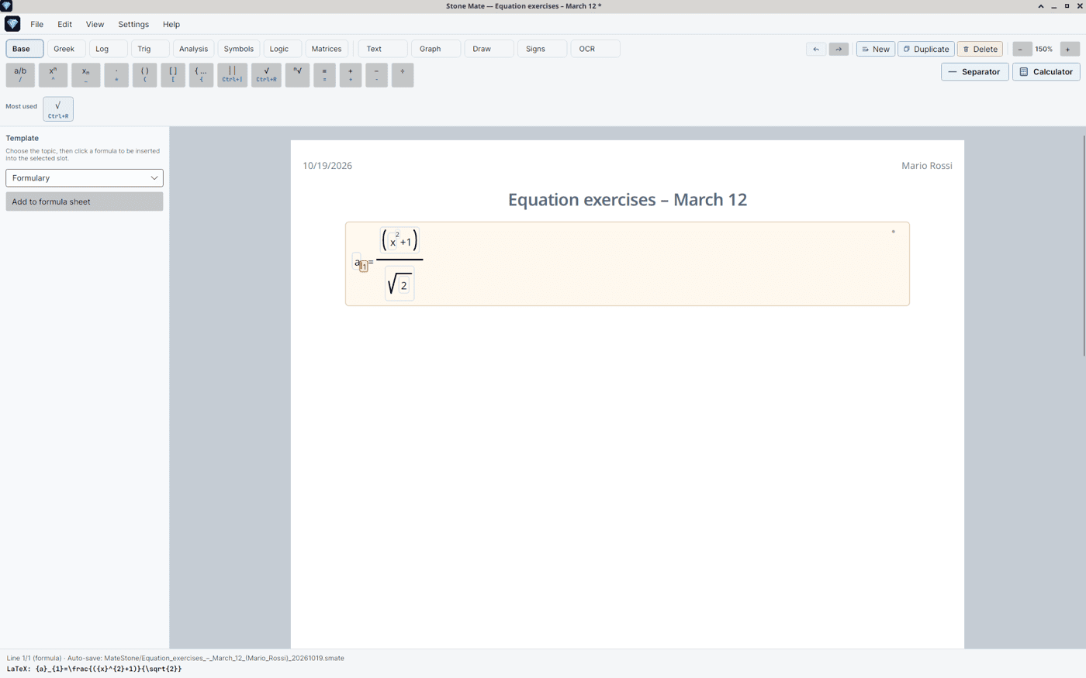Delete the current formula line
Screen dimensions: 1086x678
point(980,49)
